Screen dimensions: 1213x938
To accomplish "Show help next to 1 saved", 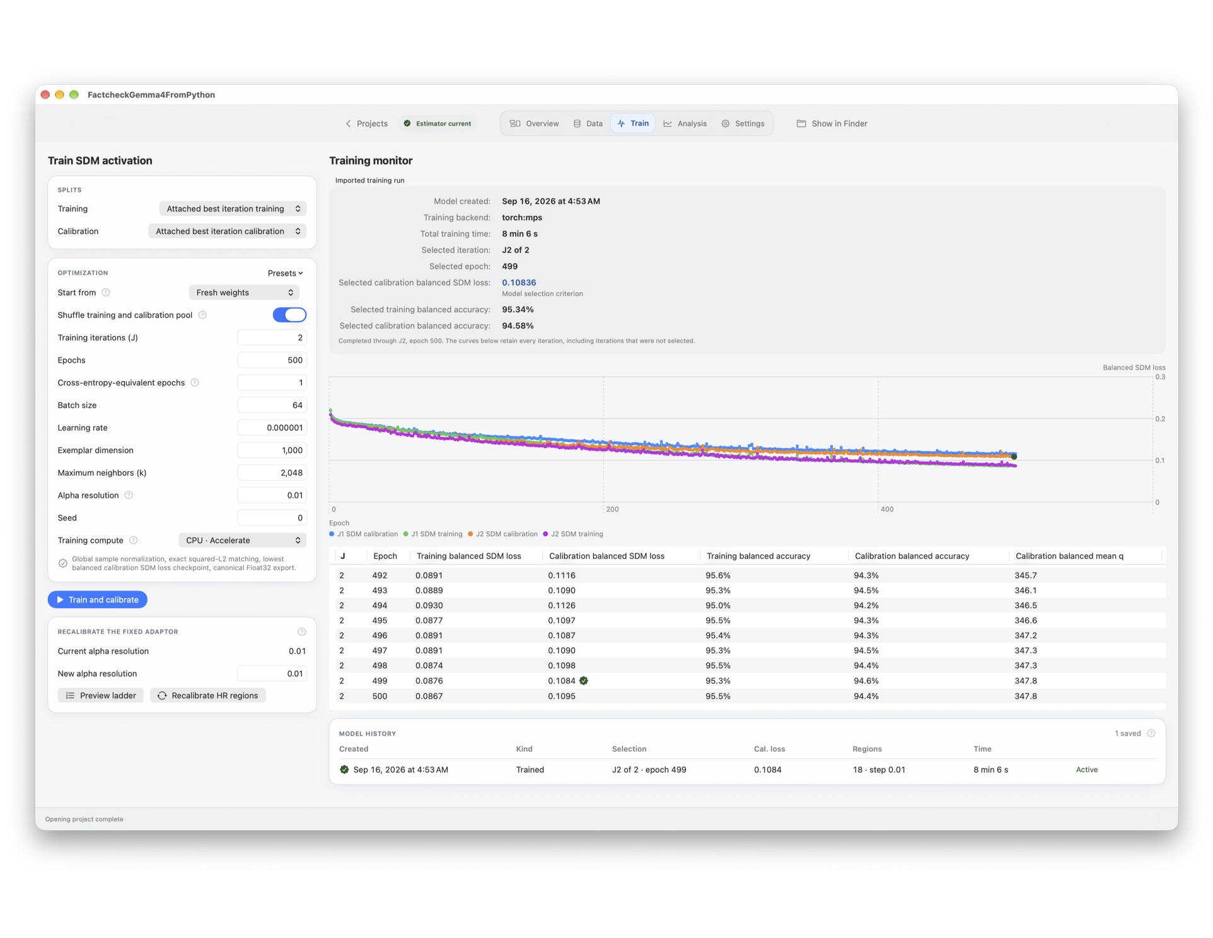I will (x=1151, y=734).
